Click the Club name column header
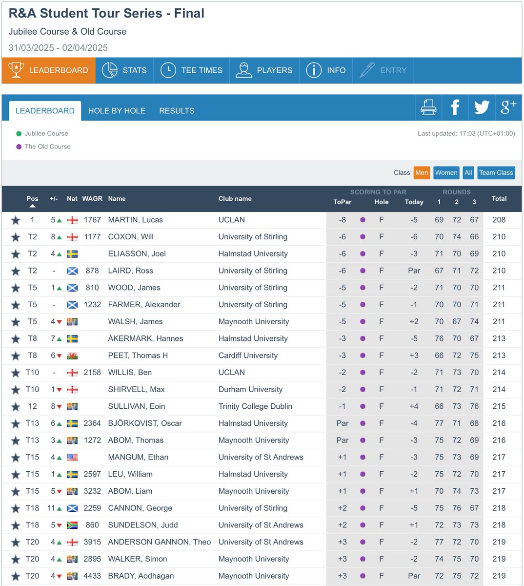The height and width of the screenshot is (586, 524). tap(235, 199)
